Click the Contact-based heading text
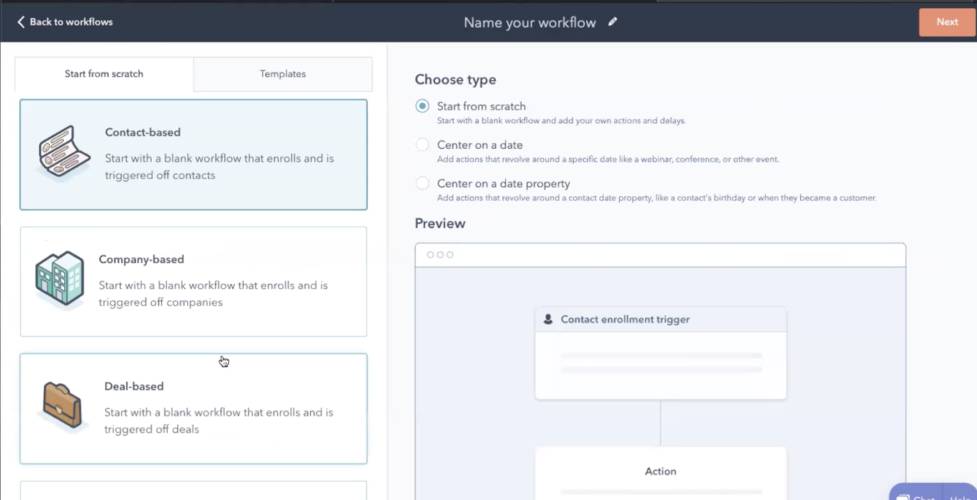This screenshot has width=977, height=500. coord(143,132)
